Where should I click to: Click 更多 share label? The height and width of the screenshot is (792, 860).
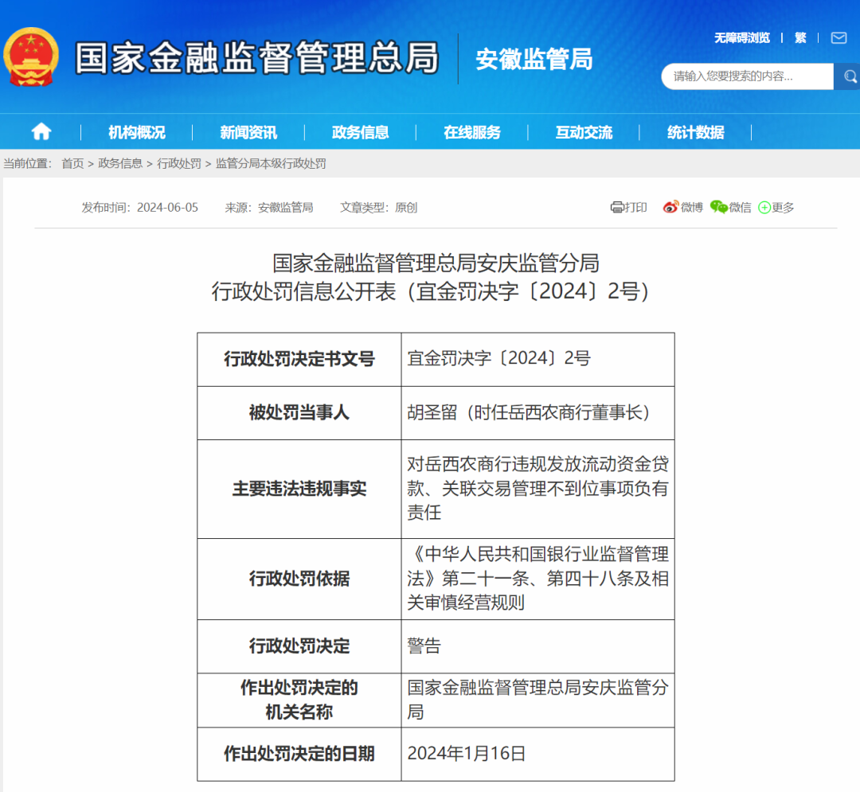point(783,207)
